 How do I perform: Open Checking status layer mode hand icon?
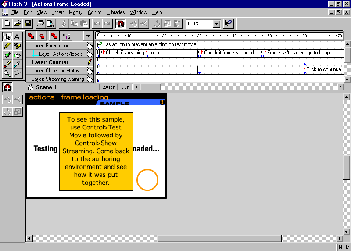coord(90,71)
